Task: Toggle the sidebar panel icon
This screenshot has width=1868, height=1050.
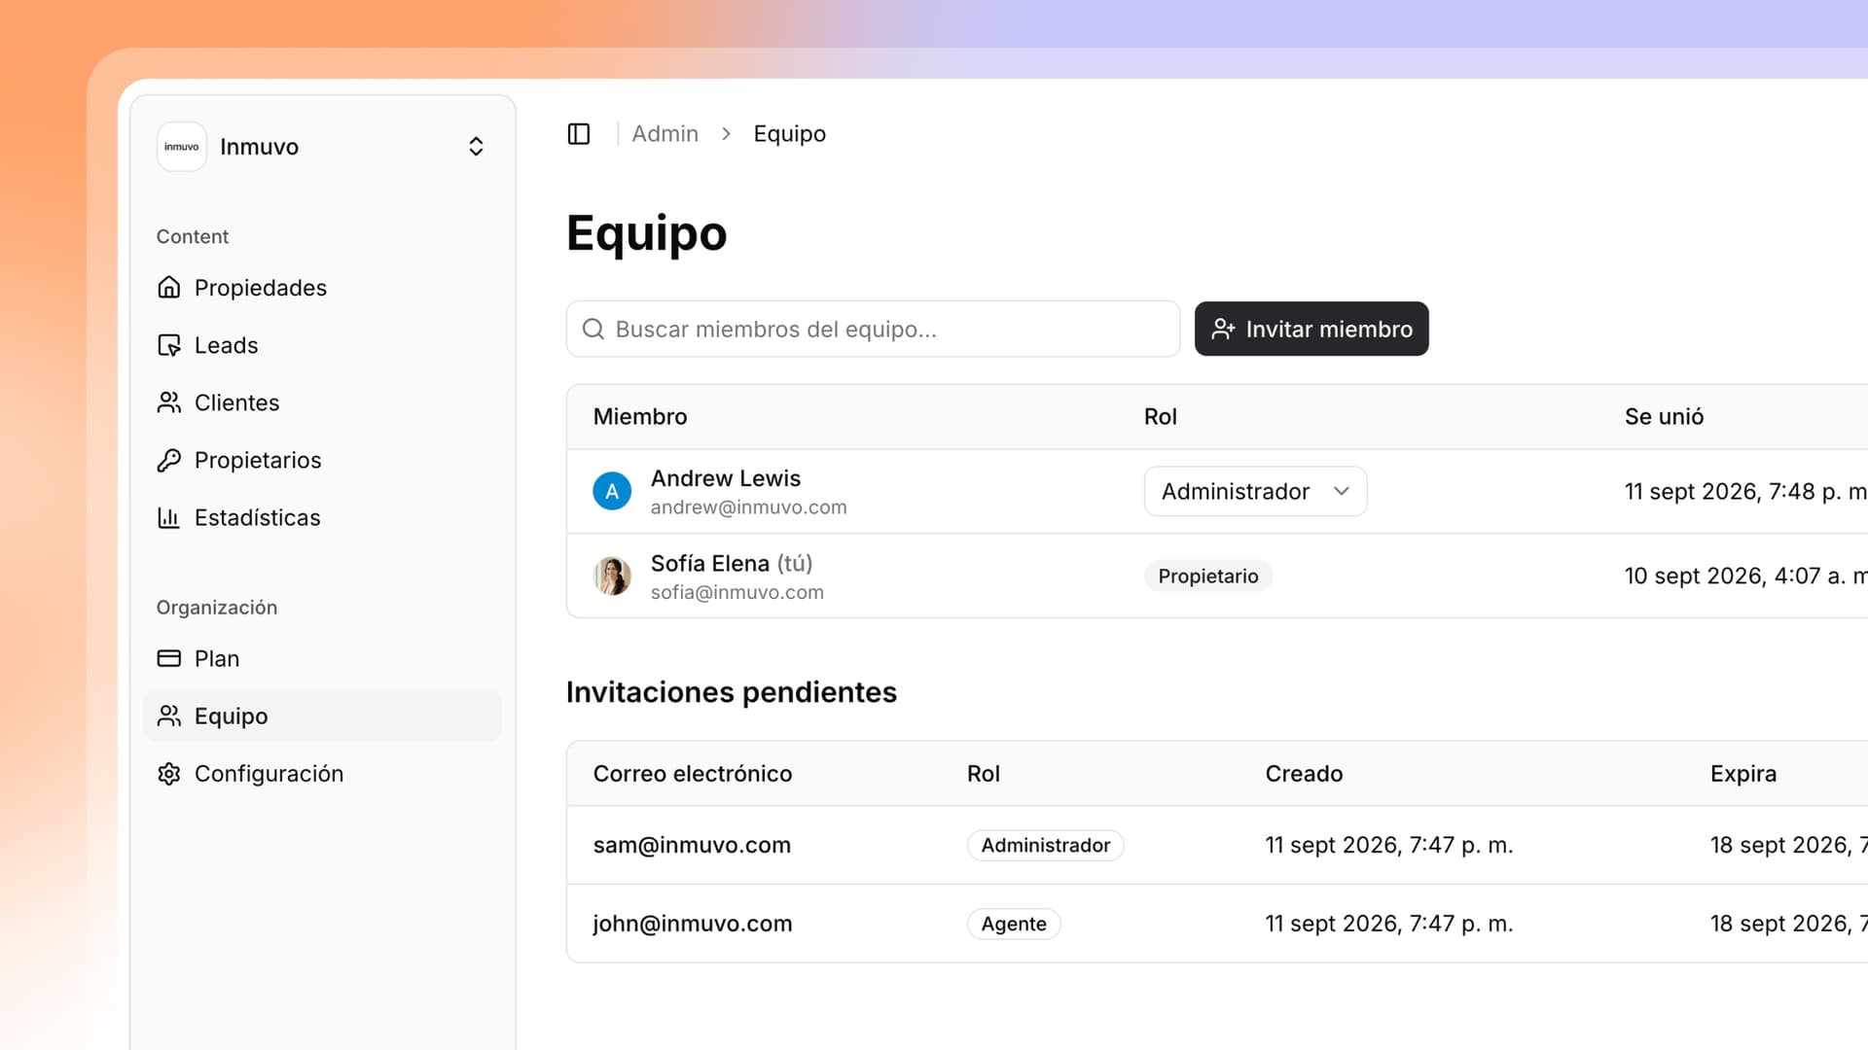Action: [579, 133]
